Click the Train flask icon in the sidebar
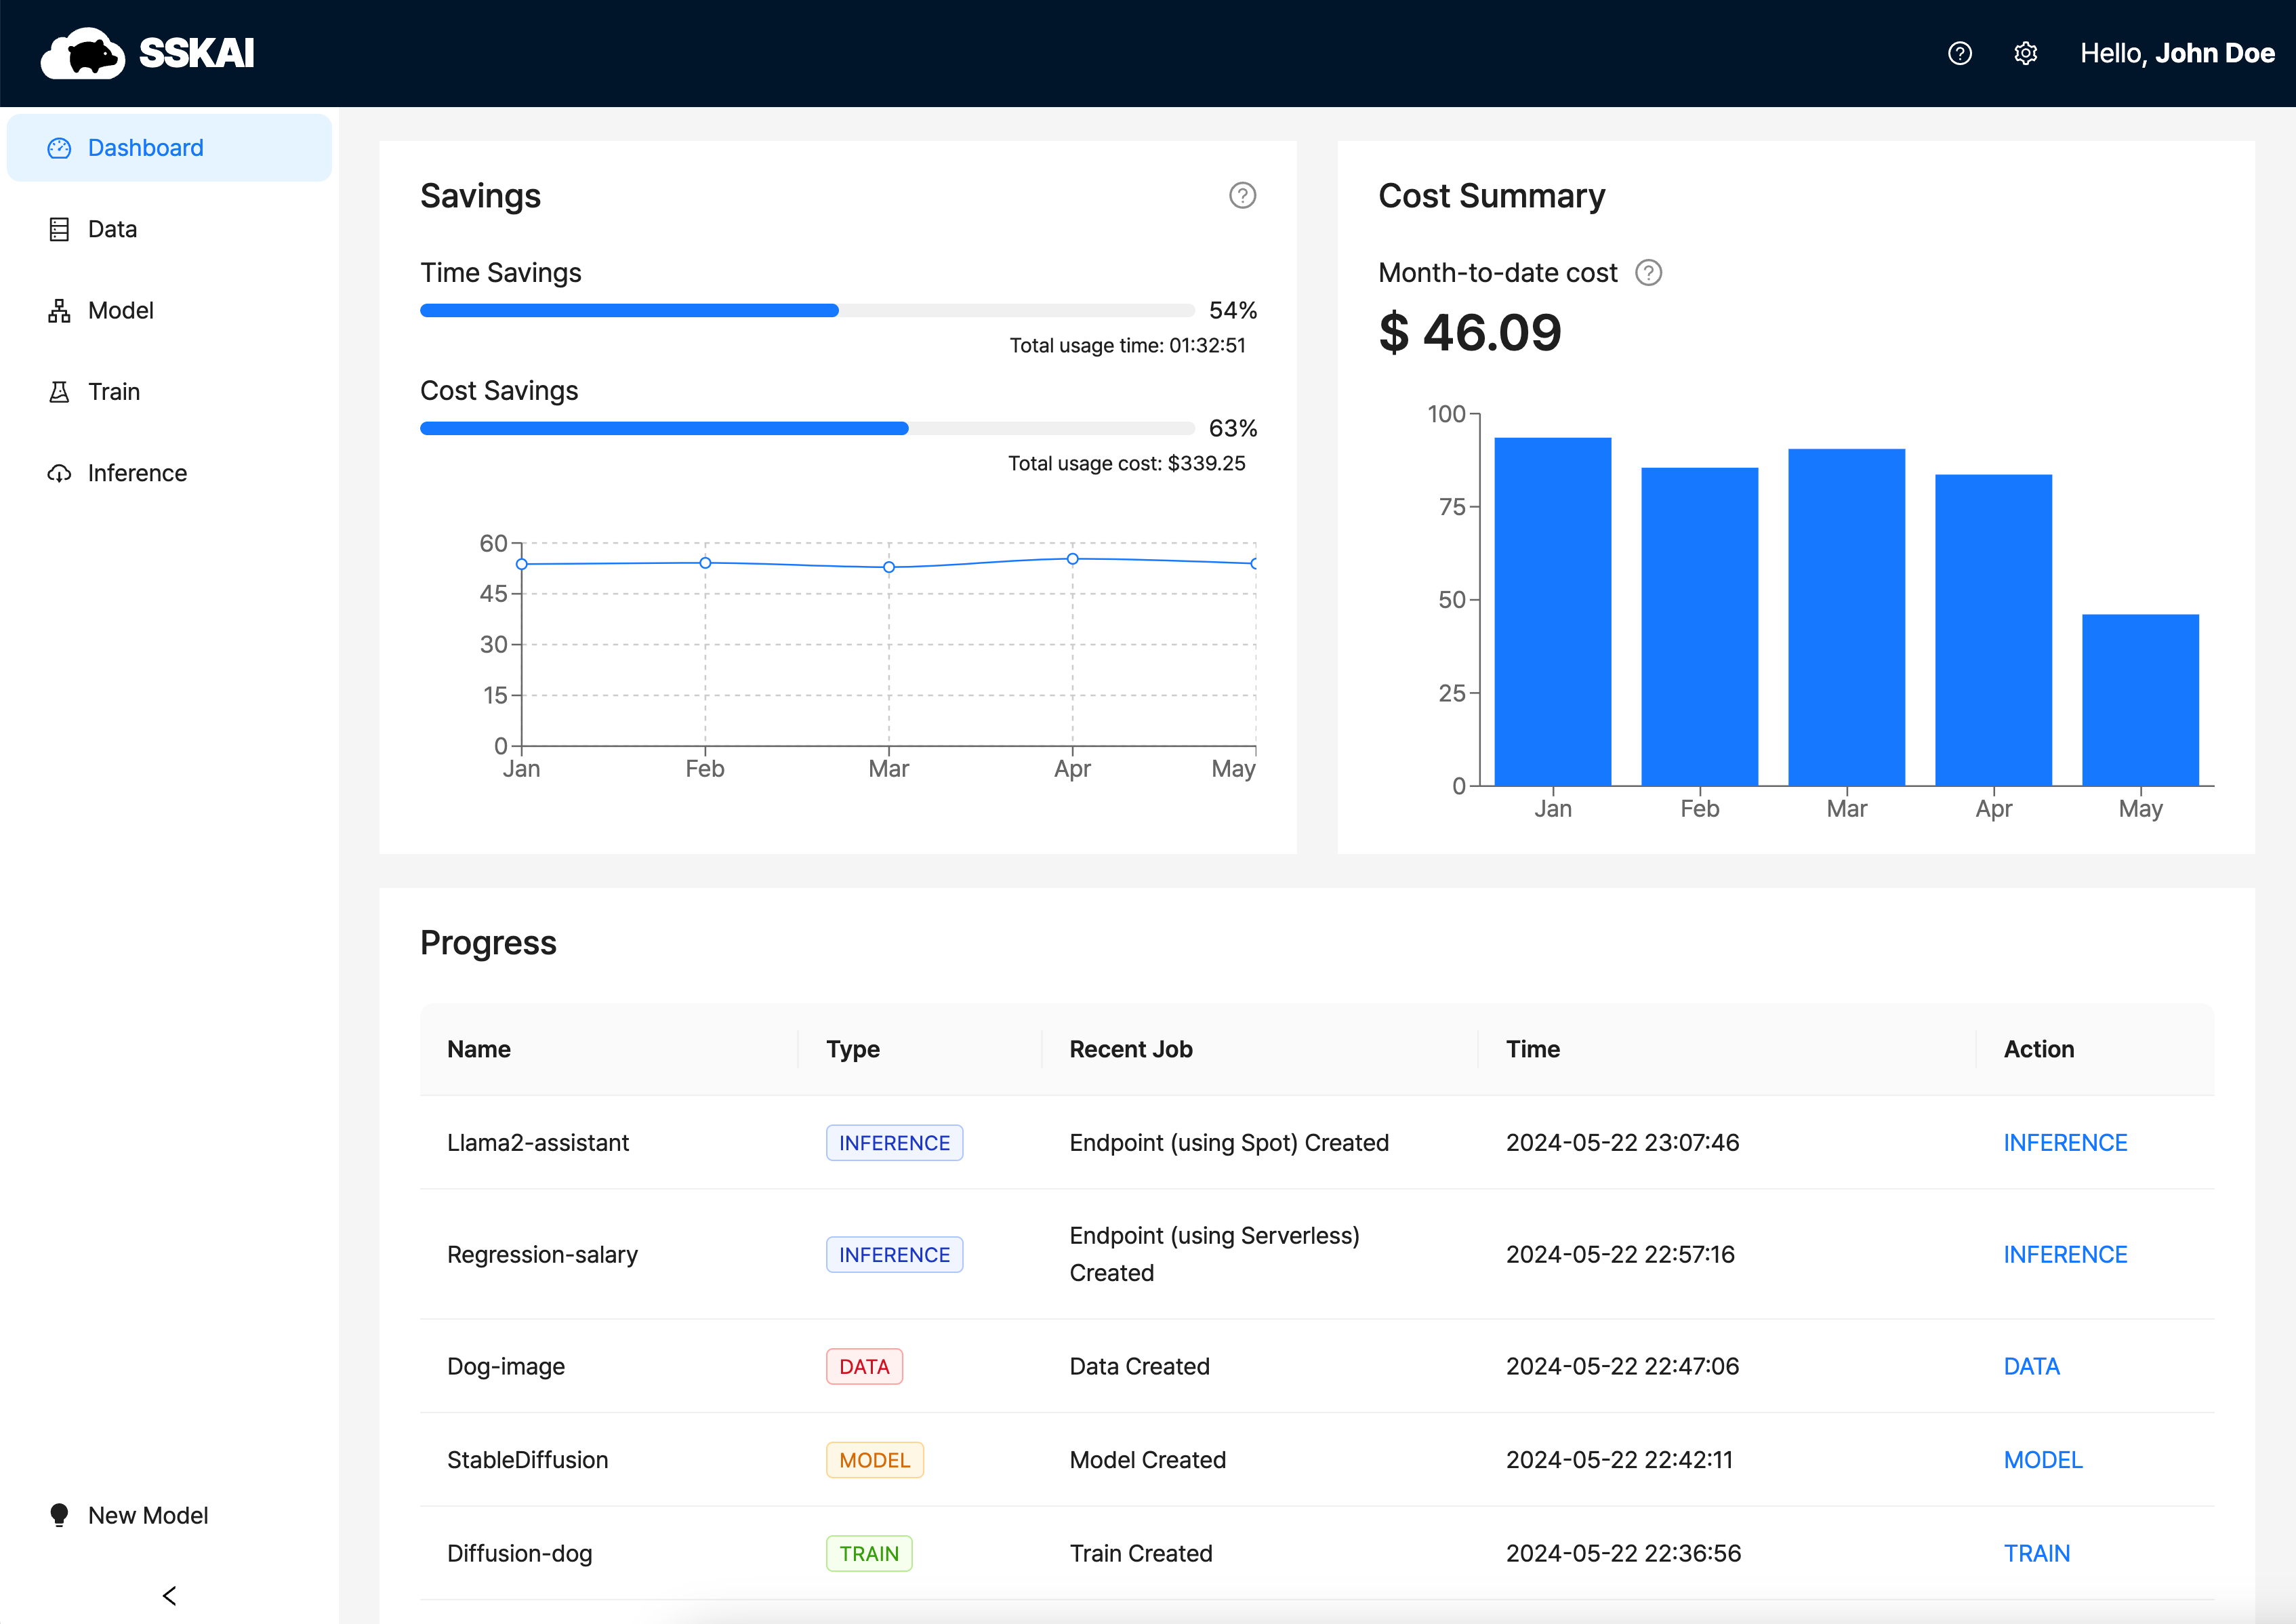This screenshot has height=1624, width=2296. pos(59,392)
